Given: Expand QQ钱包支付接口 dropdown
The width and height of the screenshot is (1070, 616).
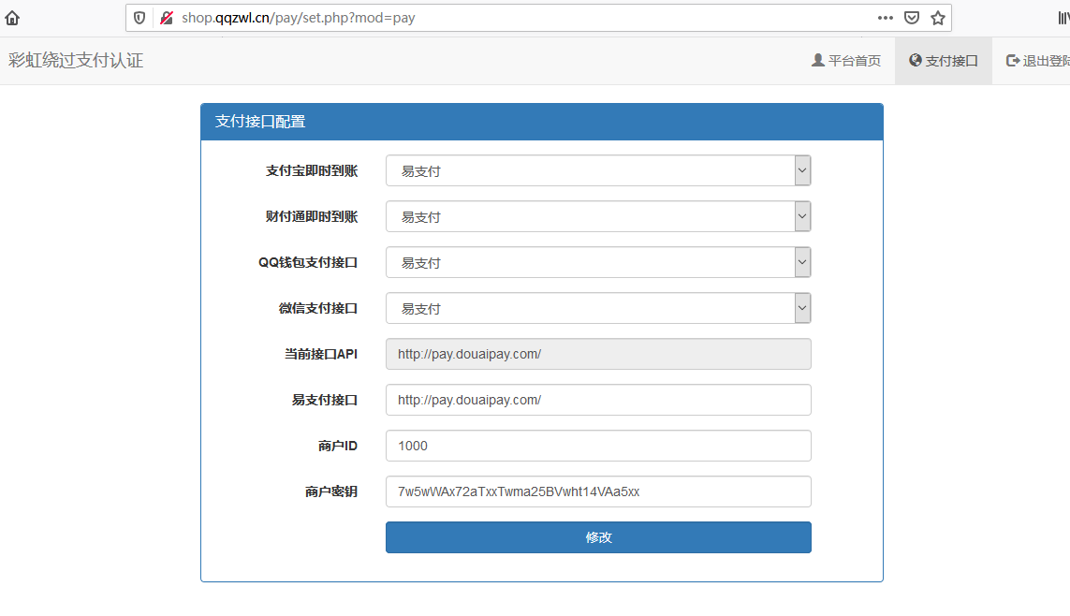Looking at the screenshot, I should 598,262.
